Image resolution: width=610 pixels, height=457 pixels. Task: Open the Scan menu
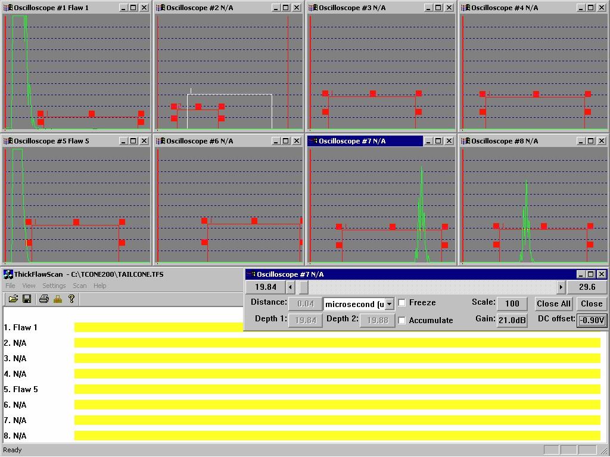pyautogui.click(x=79, y=286)
